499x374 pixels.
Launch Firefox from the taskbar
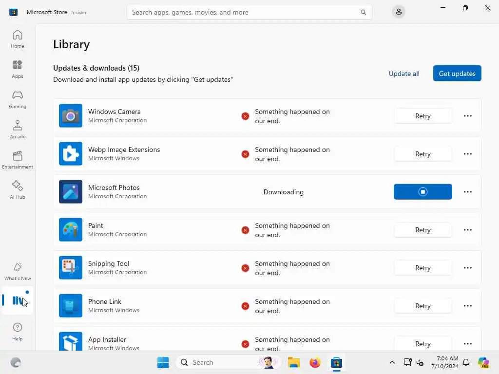tap(315, 362)
